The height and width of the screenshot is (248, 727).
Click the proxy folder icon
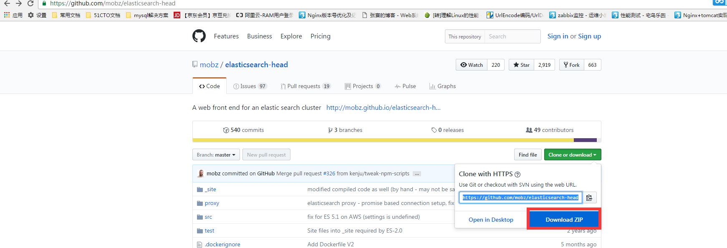(x=199, y=203)
